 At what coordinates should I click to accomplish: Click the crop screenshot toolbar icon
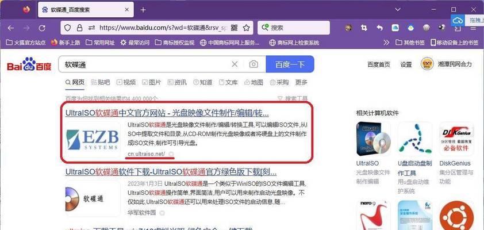coord(364,28)
